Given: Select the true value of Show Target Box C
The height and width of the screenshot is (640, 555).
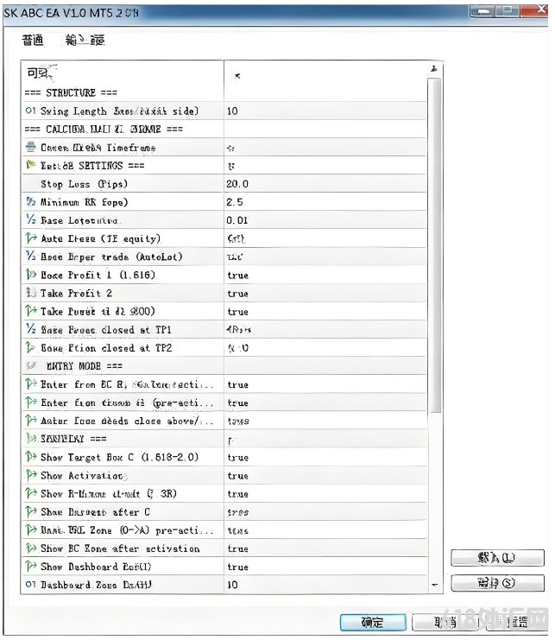Looking at the screenshot, I should 237,458.
